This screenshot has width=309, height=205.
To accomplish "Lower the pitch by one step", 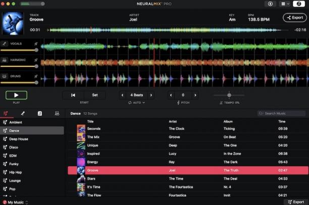I will pos(171,95).
